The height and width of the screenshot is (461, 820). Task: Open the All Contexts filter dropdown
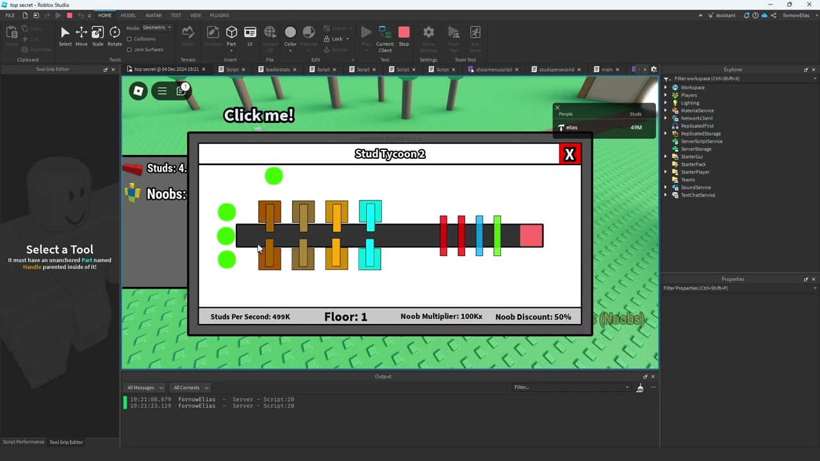click(x=190, y=387)
